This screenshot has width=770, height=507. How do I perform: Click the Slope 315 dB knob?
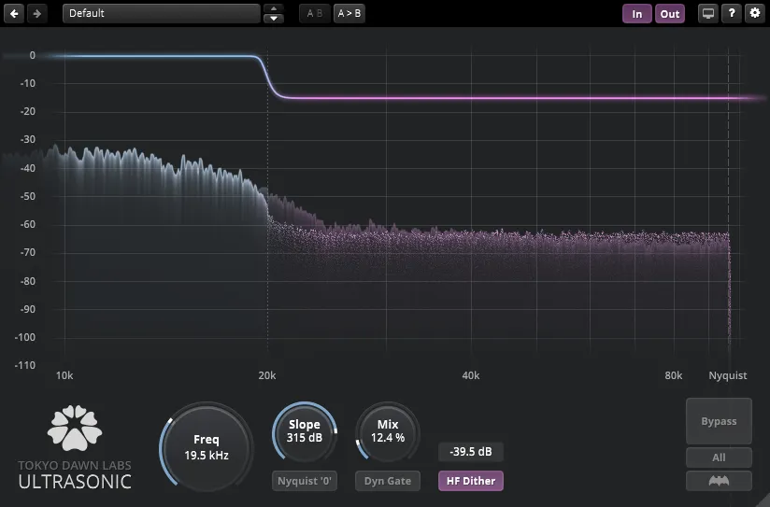[305, 432]
